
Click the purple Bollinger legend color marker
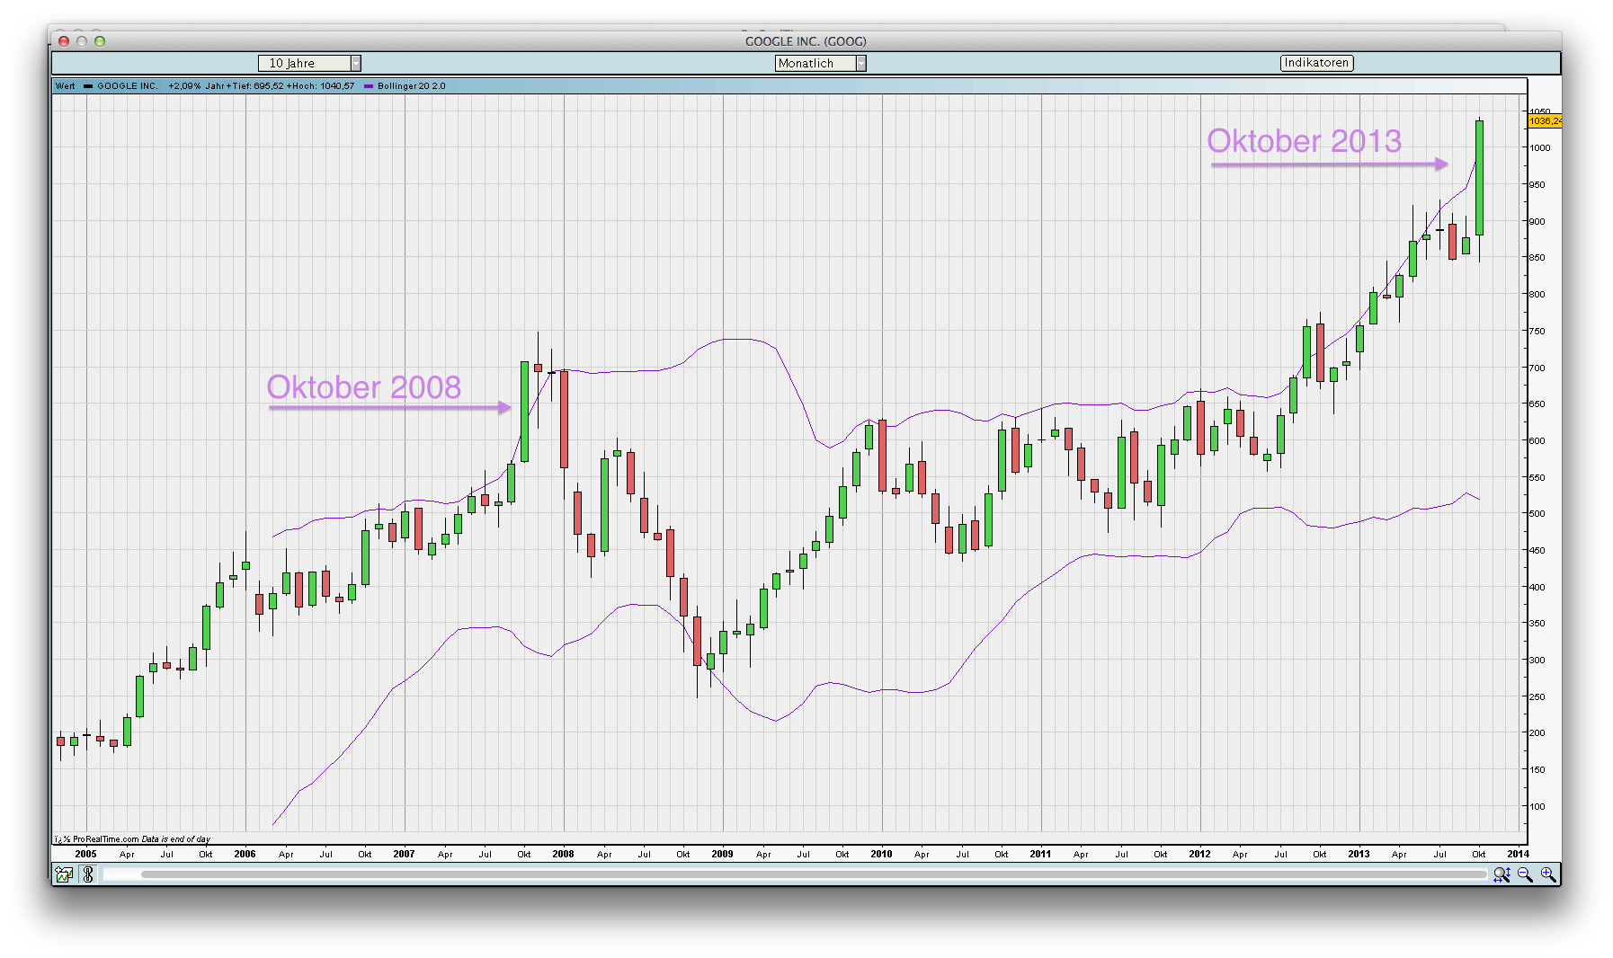pyautogui.click(x=369, y=86)
